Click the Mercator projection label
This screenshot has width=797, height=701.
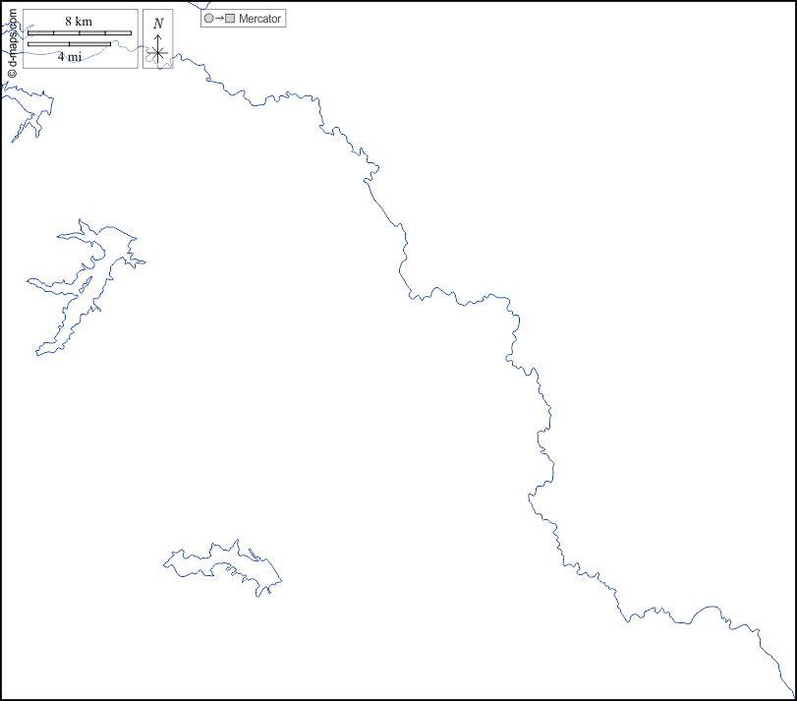point(259,19)
